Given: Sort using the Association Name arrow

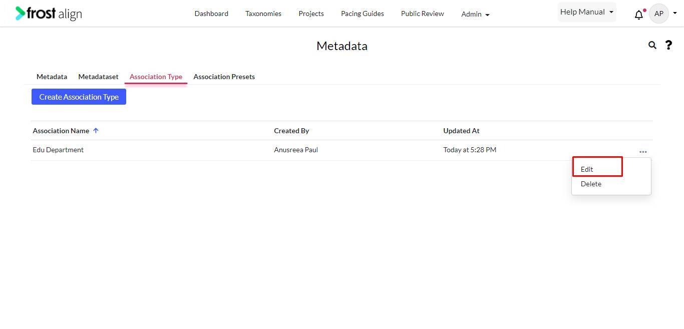Looking at the screenshot, I should pos(96,131).
